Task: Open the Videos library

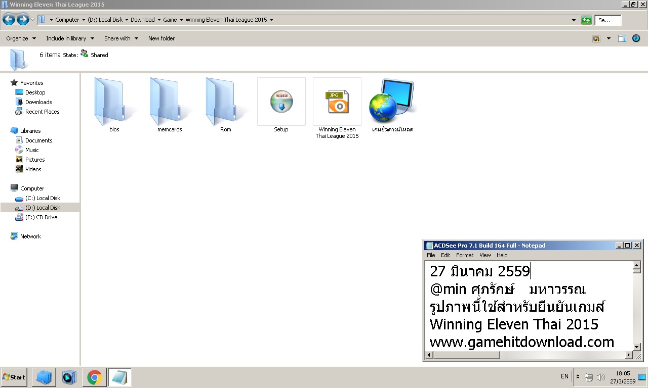Action: (x=33, y=169)
